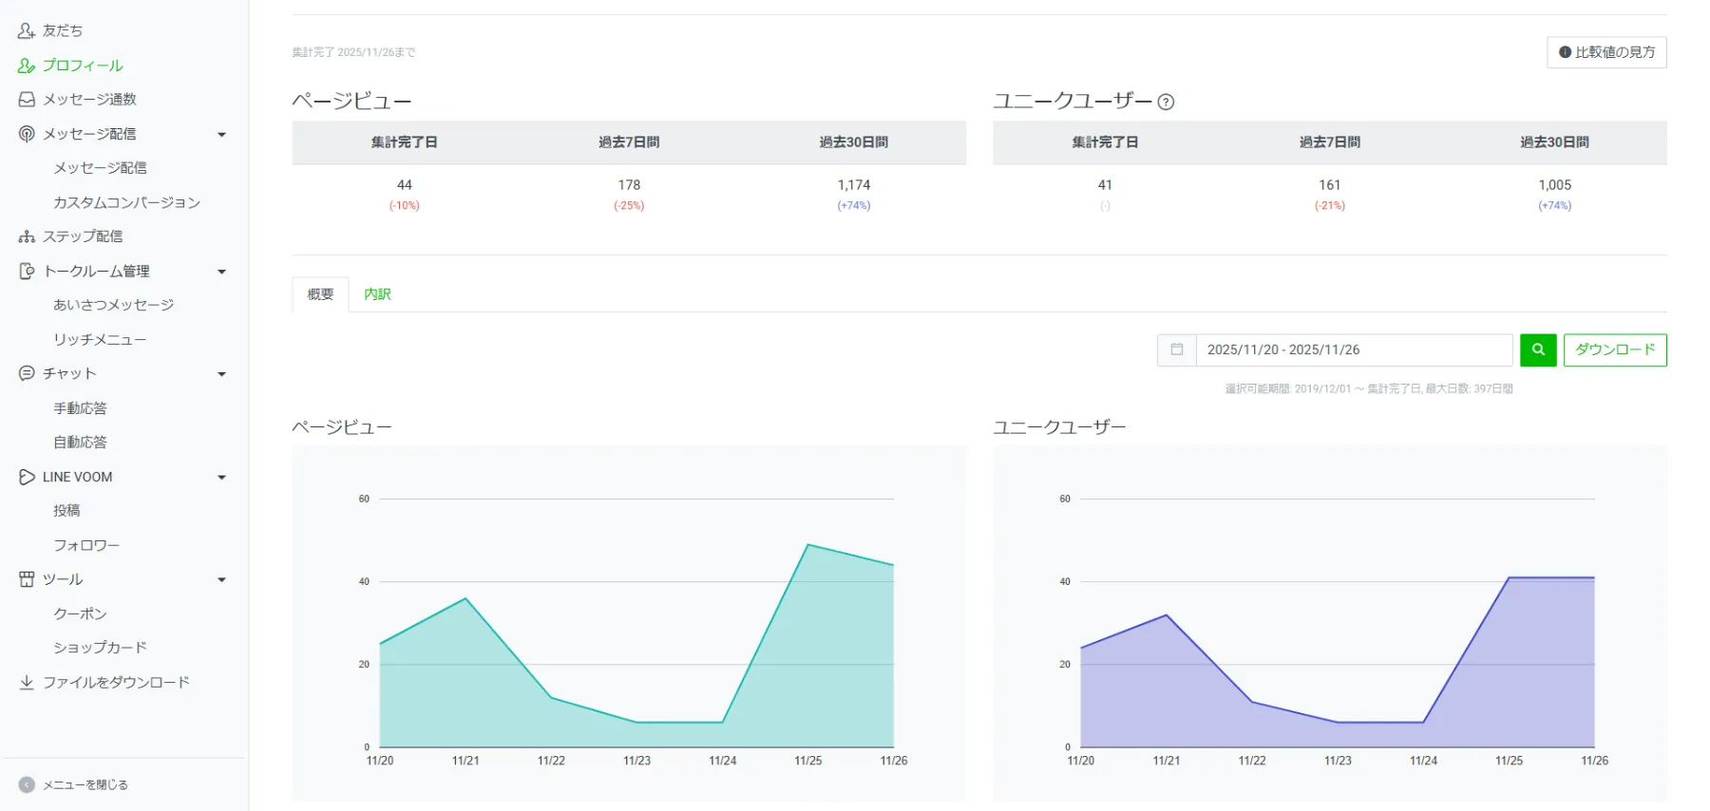Open ショップカード under ツール
This screenshot has height=811, width=1710.
click(100, 648)
